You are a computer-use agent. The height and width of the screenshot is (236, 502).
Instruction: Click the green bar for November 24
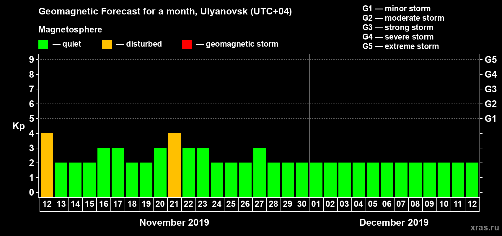click(x=217, y=180)
